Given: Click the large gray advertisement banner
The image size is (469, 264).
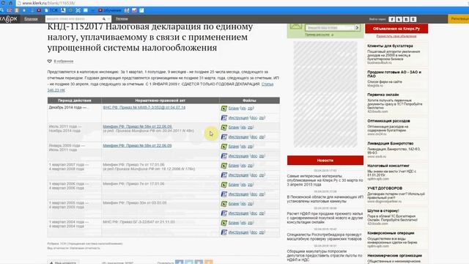Looking at the screenshot, I should coord(325,95).
